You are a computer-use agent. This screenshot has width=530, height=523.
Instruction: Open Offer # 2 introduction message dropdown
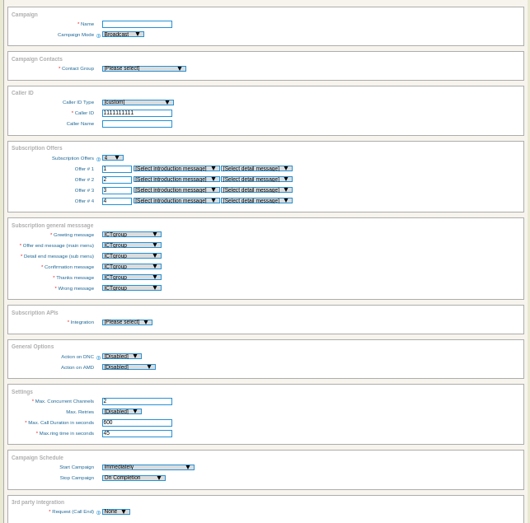tap(176, 179)
